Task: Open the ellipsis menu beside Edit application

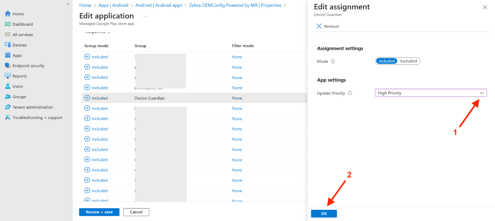Action: pyautogui.click(x=144, y=16)
